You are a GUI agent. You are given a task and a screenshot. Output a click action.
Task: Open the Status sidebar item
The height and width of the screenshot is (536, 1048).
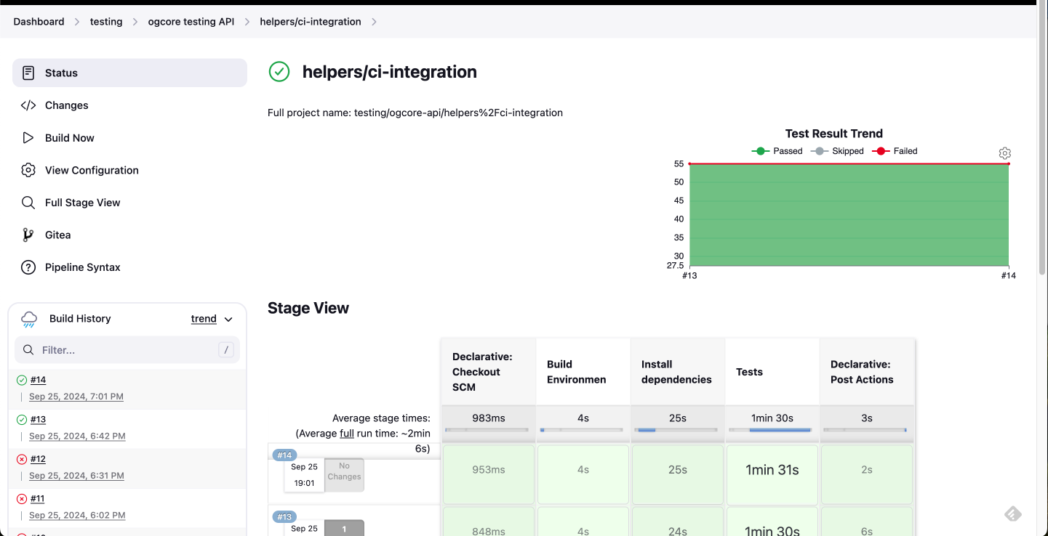coord(129,73)
